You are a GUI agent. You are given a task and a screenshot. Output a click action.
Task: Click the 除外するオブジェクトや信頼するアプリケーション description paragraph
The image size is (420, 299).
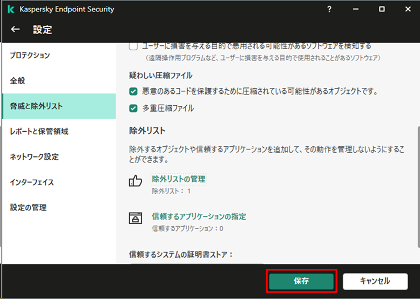(x=267, y=154)
